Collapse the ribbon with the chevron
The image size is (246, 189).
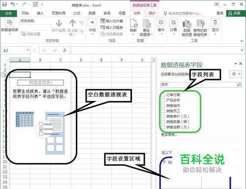point(242,41)
